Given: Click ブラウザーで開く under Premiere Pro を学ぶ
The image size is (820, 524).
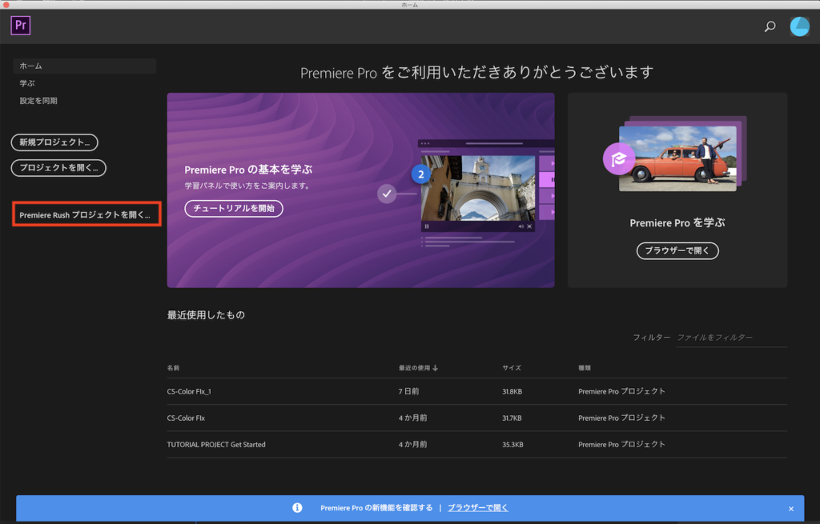Looking at the screenshot, I should (677, 250).
